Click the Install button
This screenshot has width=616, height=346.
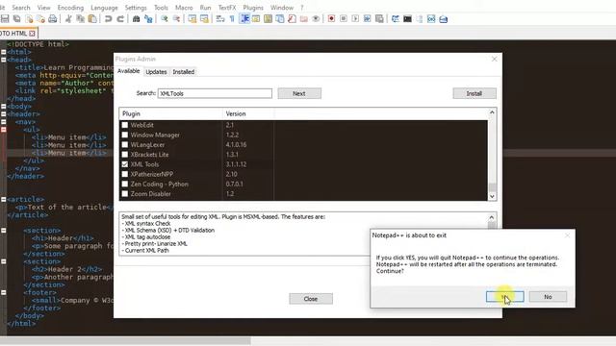tap(475, 93)
